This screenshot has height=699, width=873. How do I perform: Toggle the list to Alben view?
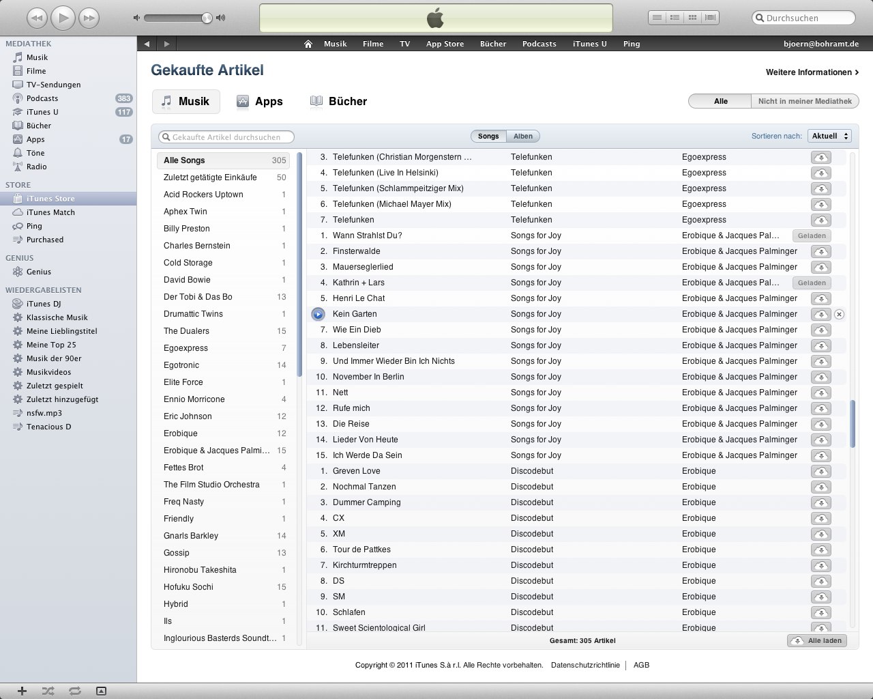(523, 137)
